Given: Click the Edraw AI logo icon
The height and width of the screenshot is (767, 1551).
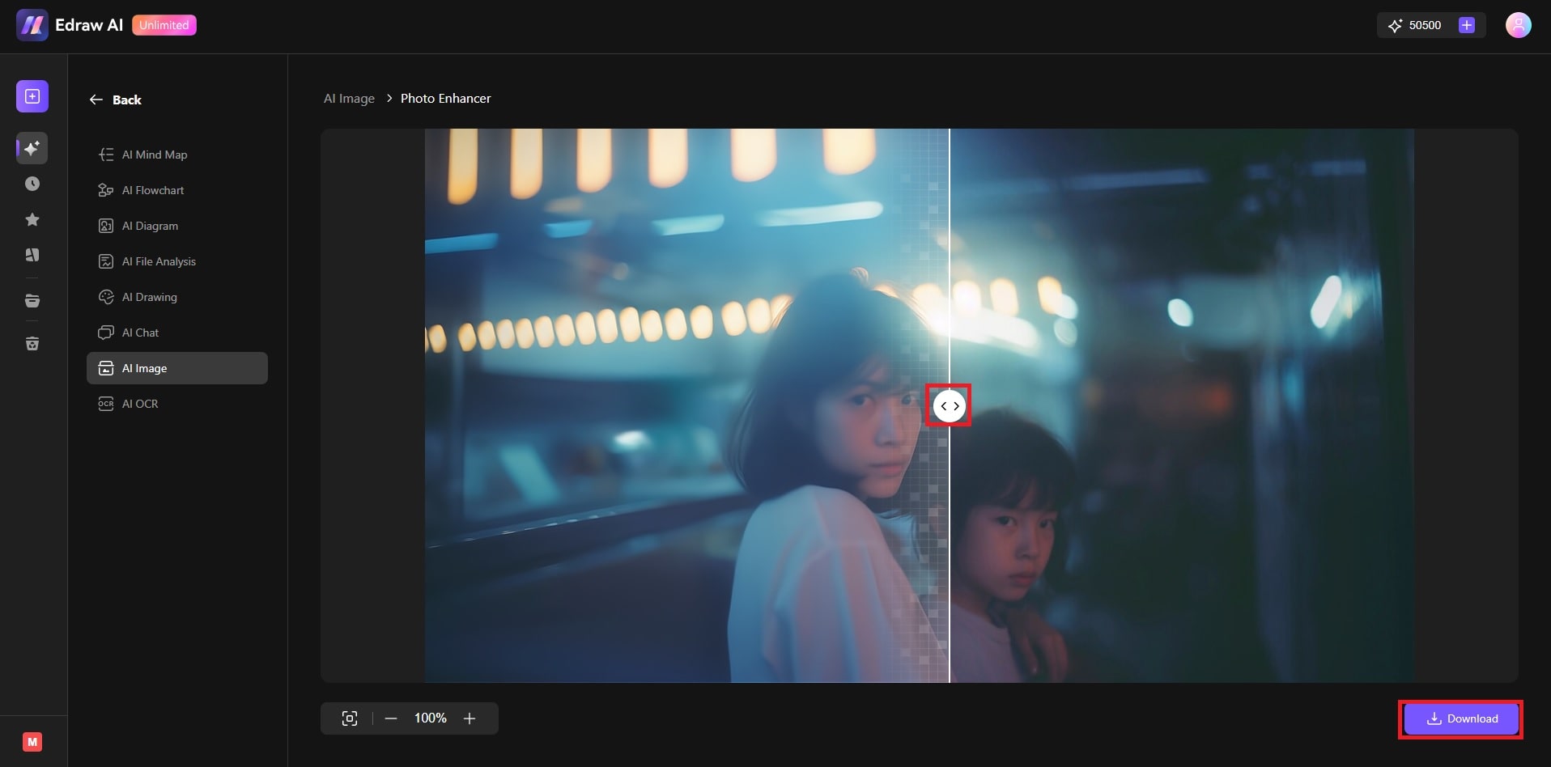Looking at the screenshot, I should click(x=32, y=25).
